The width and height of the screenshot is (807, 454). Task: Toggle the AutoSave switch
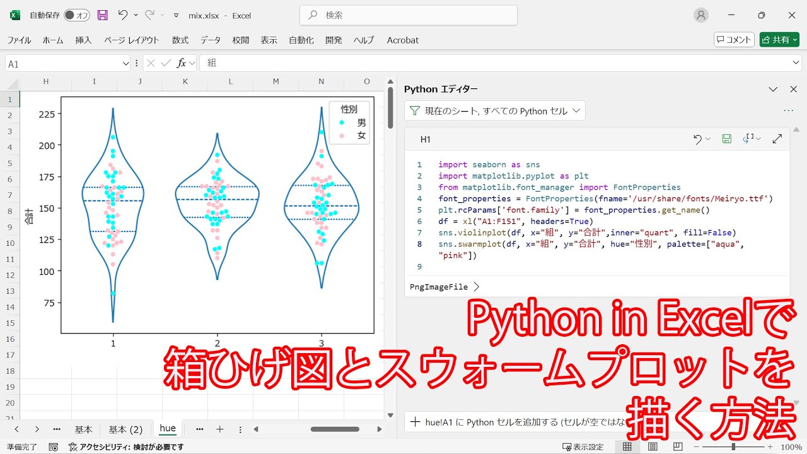coord(76,15)
